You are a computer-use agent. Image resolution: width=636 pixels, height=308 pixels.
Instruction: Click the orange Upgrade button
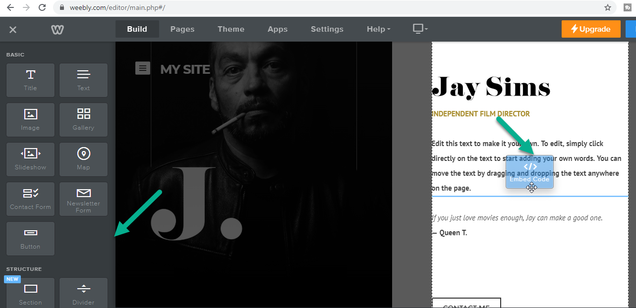(591, 29)
